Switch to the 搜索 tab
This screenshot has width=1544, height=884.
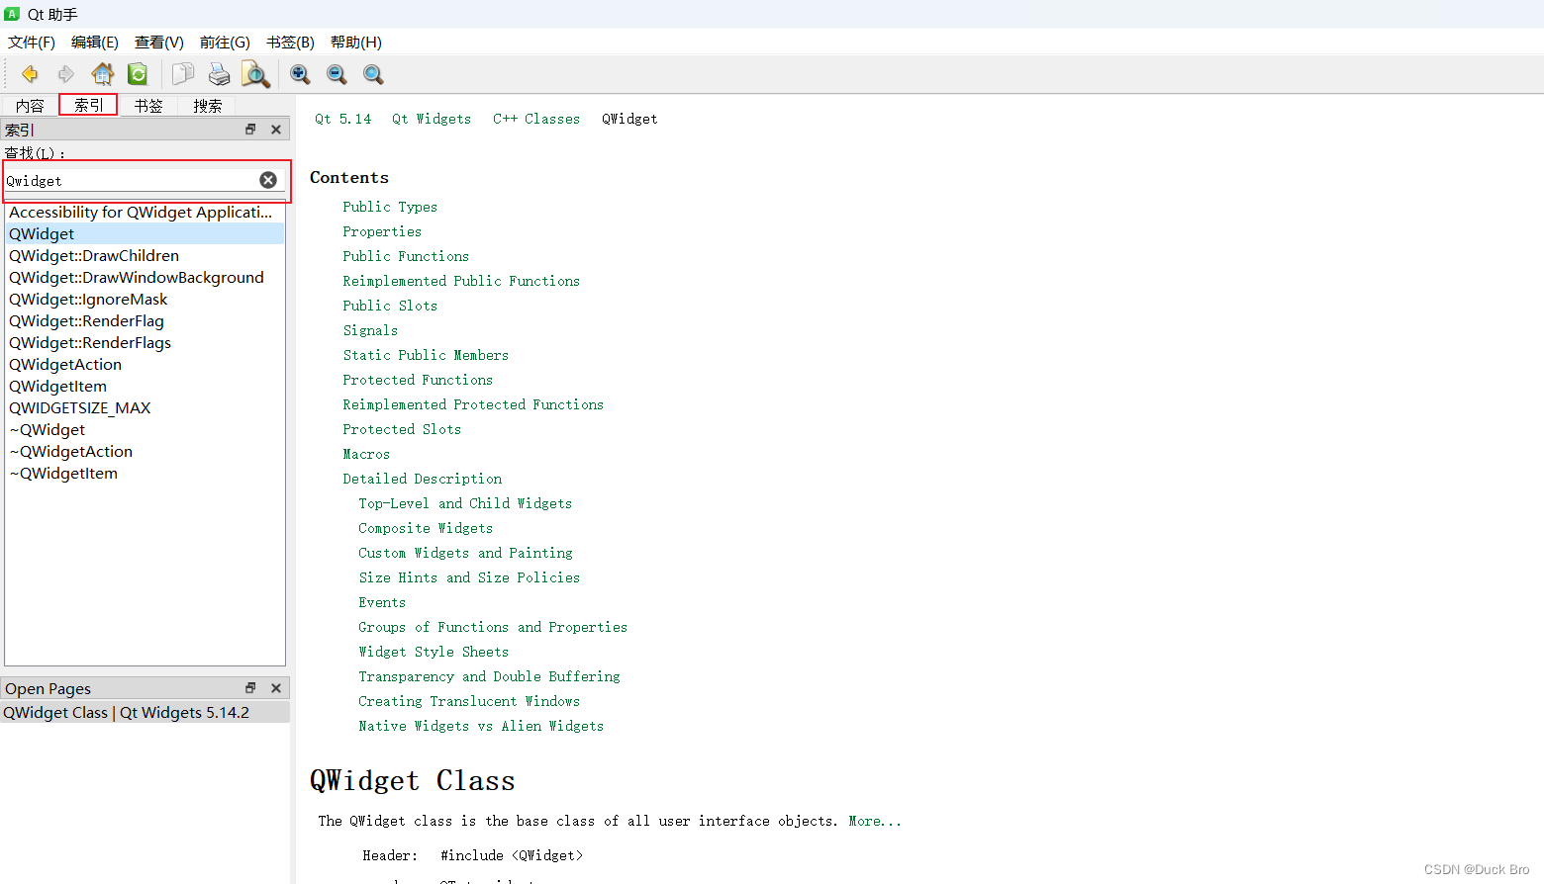208,106
